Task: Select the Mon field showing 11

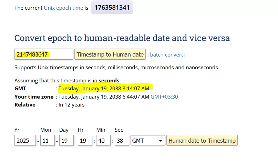Action: (47, 141)
